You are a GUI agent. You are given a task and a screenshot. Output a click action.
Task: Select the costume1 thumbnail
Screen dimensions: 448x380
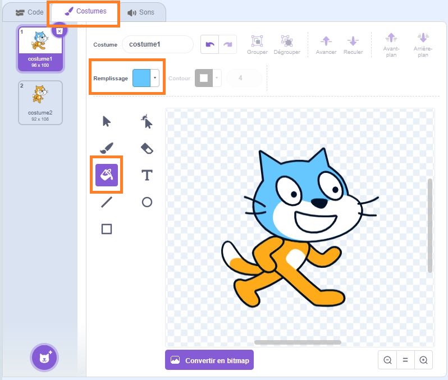tap(40, 49)
